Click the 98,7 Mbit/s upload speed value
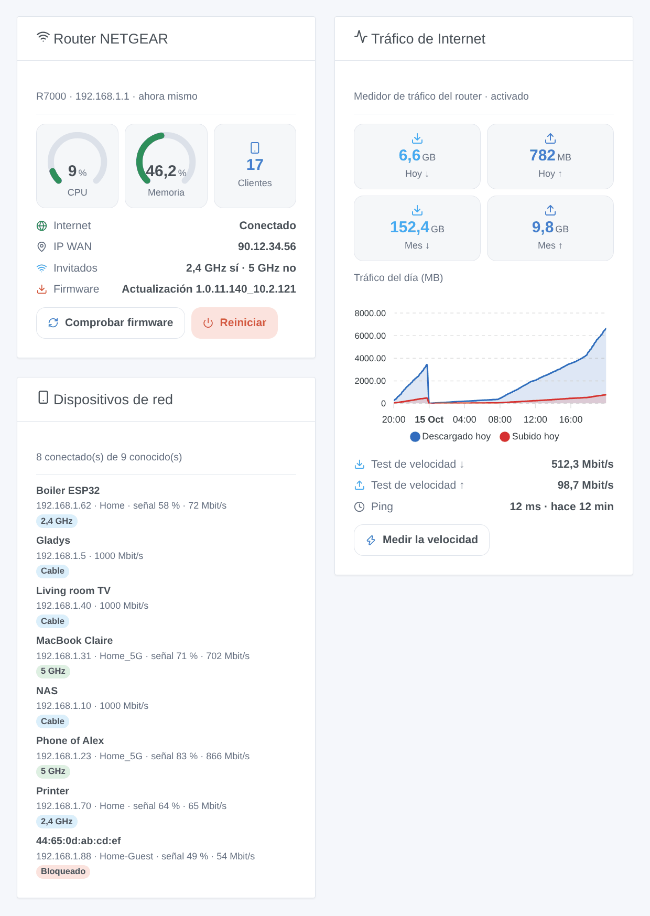Viewport: 650px width, 916px height. coord(586,486)
